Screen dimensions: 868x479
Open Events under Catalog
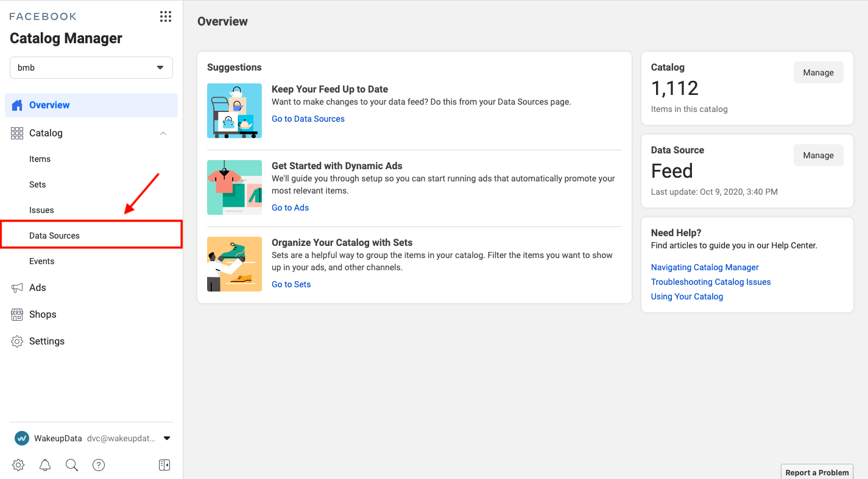pos(41,261)
